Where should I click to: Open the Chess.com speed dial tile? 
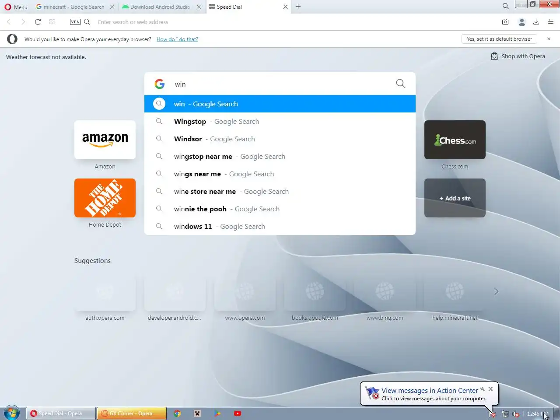pyautogui.click(x=455, y=140)
